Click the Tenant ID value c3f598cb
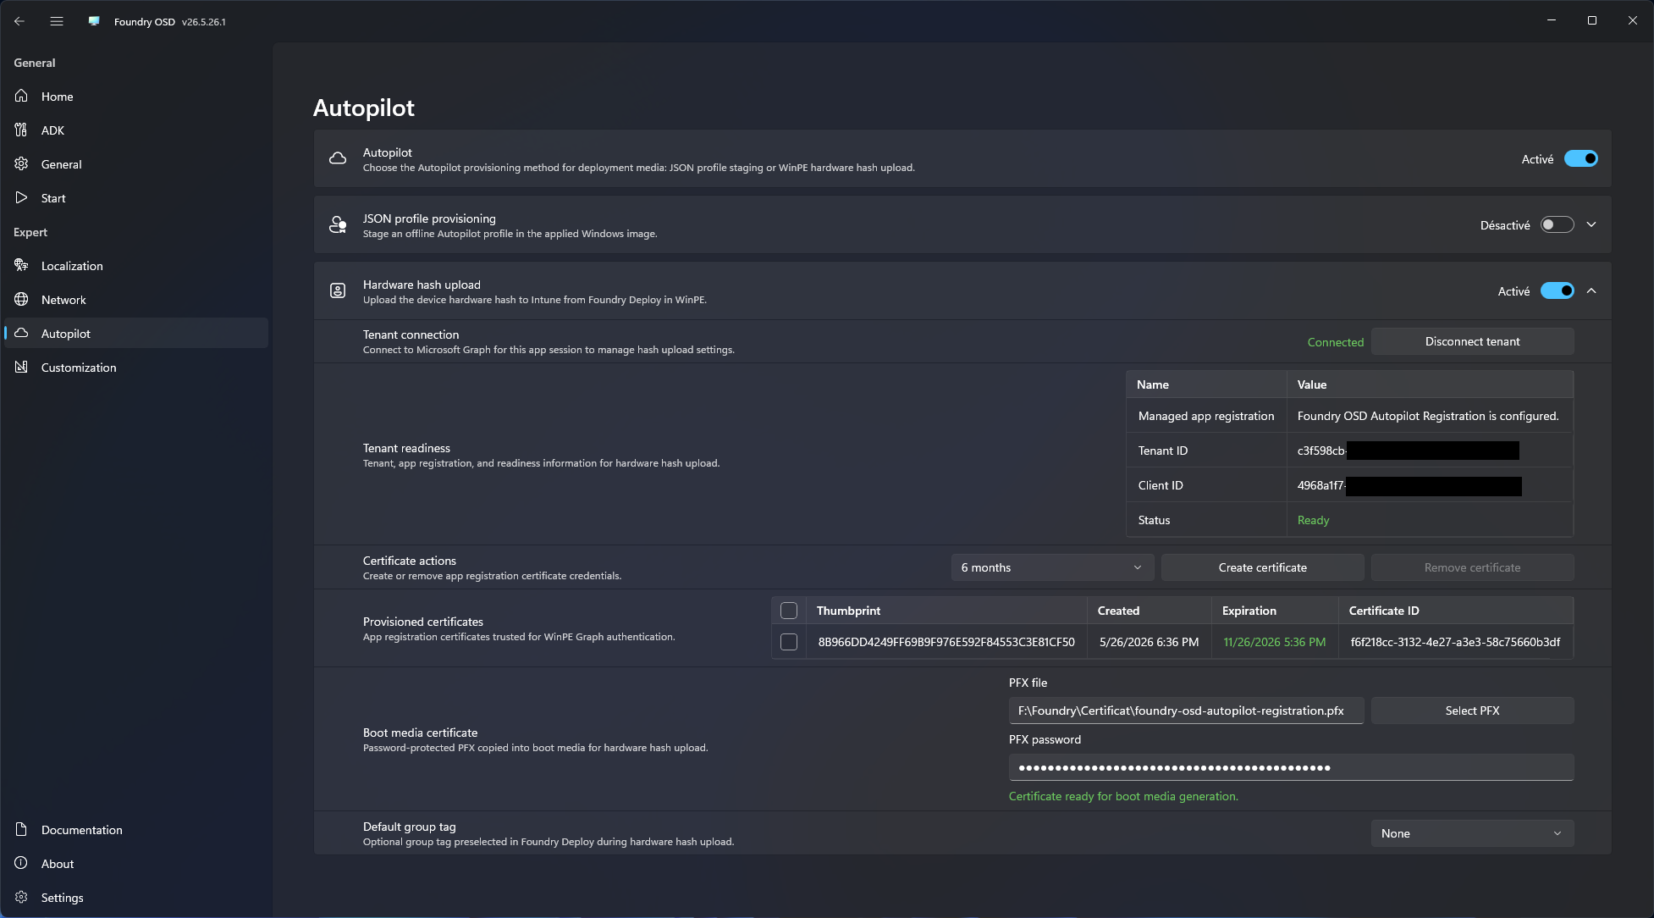Viewport: 1654px width, 918px height. tap(1320, 451)
